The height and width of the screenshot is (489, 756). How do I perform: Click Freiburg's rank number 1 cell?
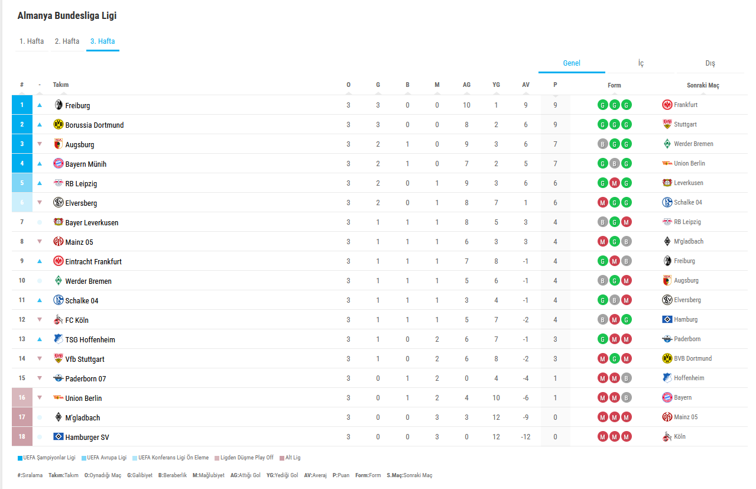point(22,105)
